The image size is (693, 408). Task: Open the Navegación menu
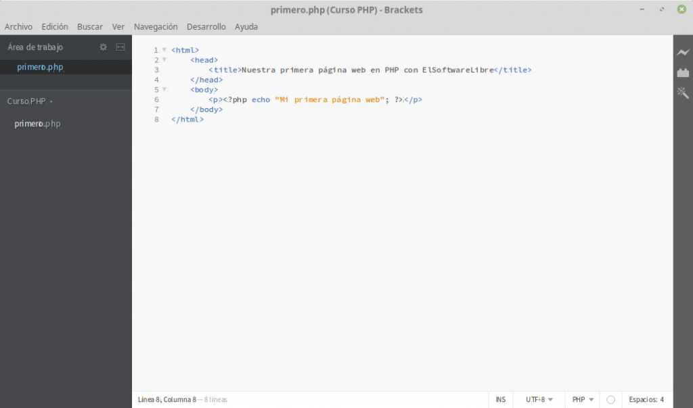[156, 27]
